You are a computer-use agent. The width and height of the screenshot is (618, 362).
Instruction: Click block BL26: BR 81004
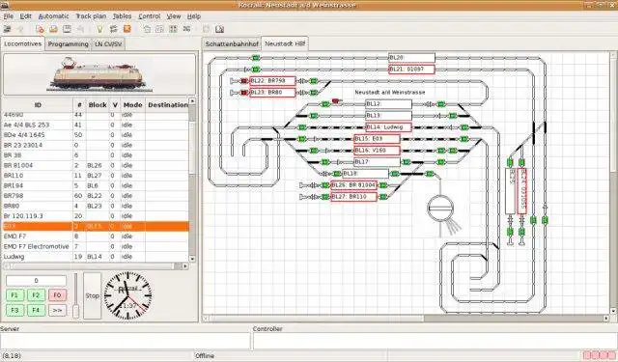(x=354, y=185)
